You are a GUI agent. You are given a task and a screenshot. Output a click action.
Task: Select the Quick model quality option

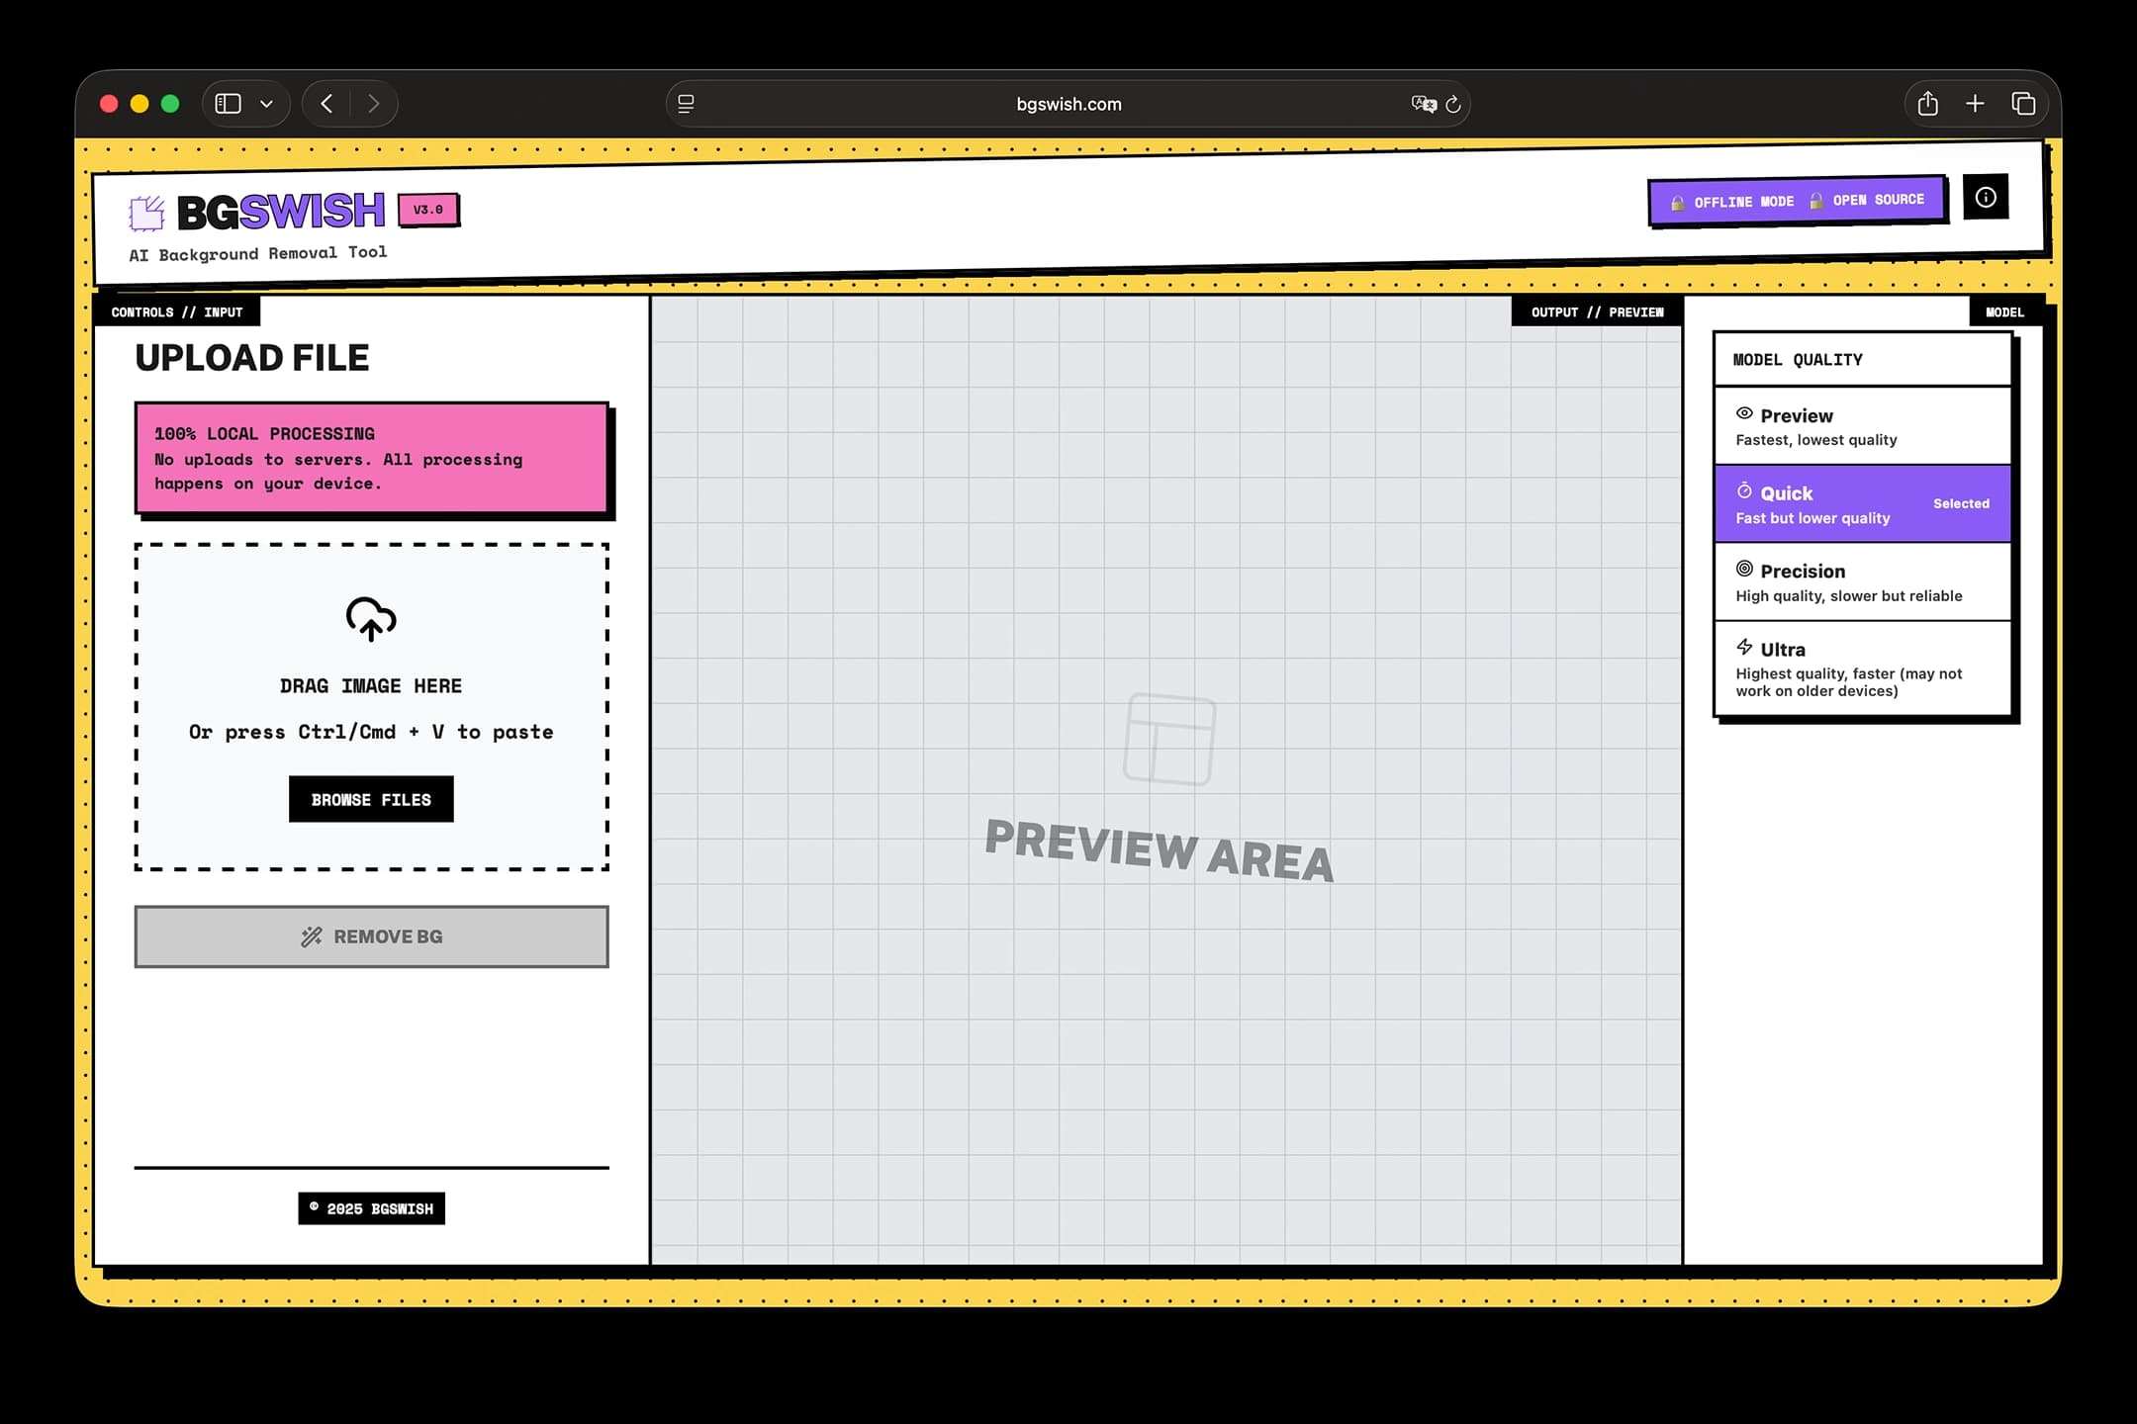click(x=1862, y=504)
